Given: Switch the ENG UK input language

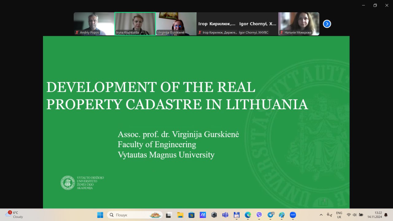Looking at the screenshot, I should pos(339,215).
